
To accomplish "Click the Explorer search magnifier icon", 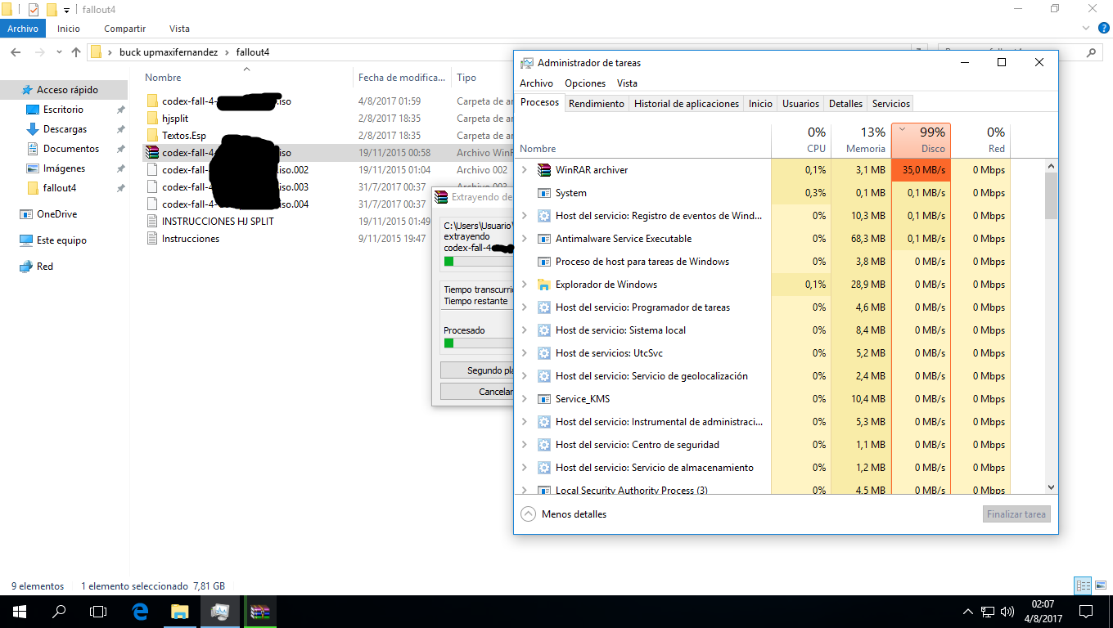I will click(1092, 52).
